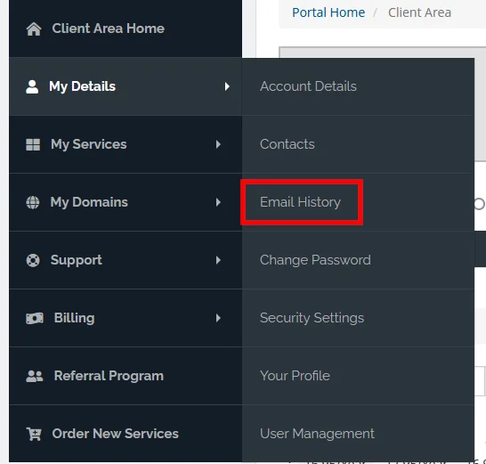The width and height of the screenshot is (486, 464).
Task: Open Security Settings in the submenu
Action: pyautogui.click(x=312, y=318)
